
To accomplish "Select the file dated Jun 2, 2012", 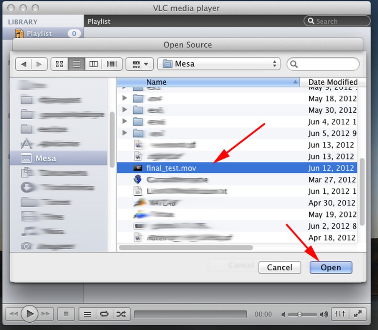I will click(237, 226).
